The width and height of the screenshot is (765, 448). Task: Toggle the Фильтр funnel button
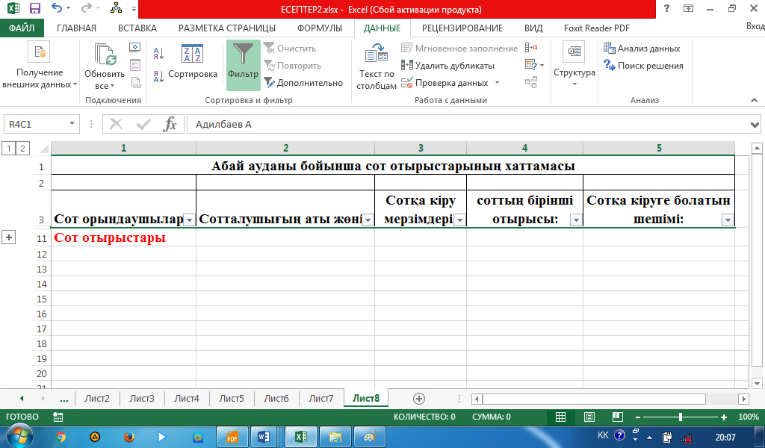[243, 65]
